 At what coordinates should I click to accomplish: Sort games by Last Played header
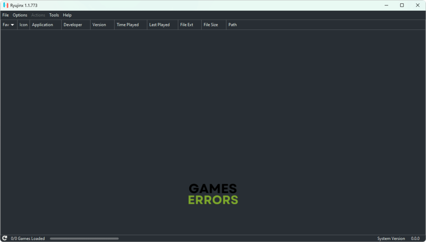point(159,25)
